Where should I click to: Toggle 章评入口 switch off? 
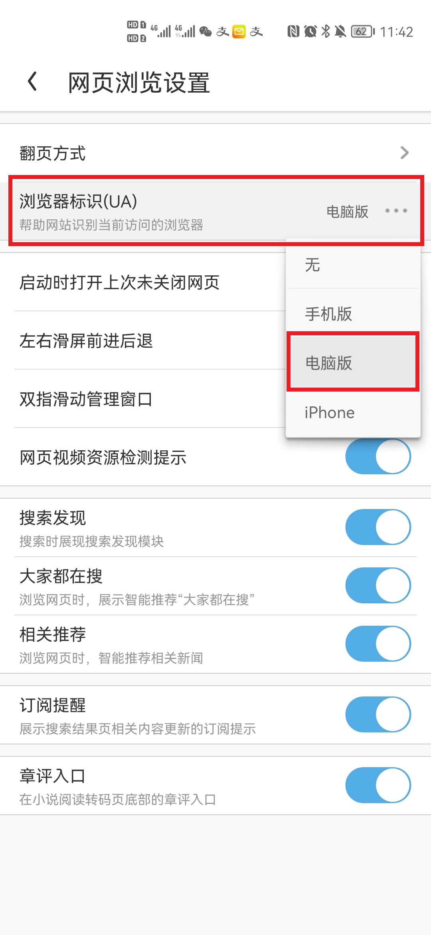pyautogui.click(x=378, y=785)
